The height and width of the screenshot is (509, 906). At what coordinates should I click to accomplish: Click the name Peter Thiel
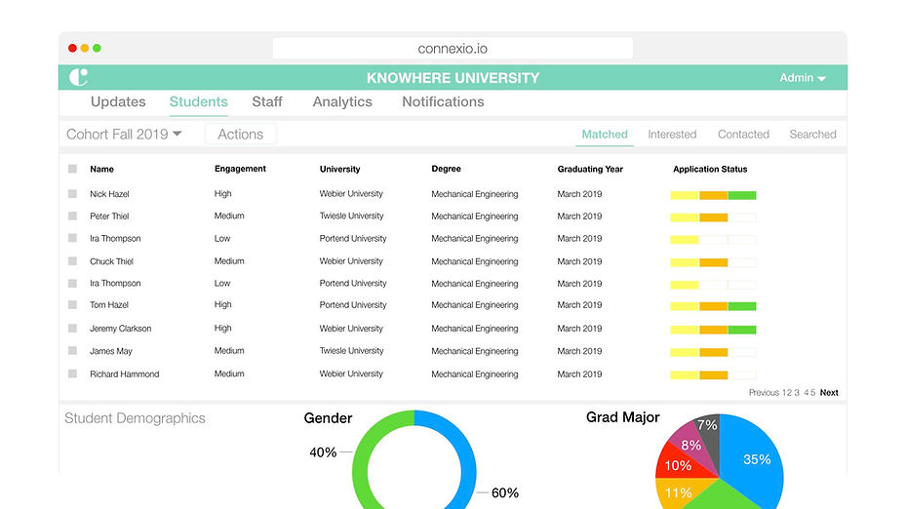point(109,216)
